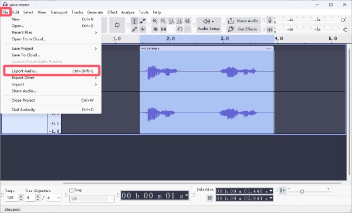The width and height of the screenshot is (352, 213).
Task: Open the Tools menu
Action: pos(144,12)
